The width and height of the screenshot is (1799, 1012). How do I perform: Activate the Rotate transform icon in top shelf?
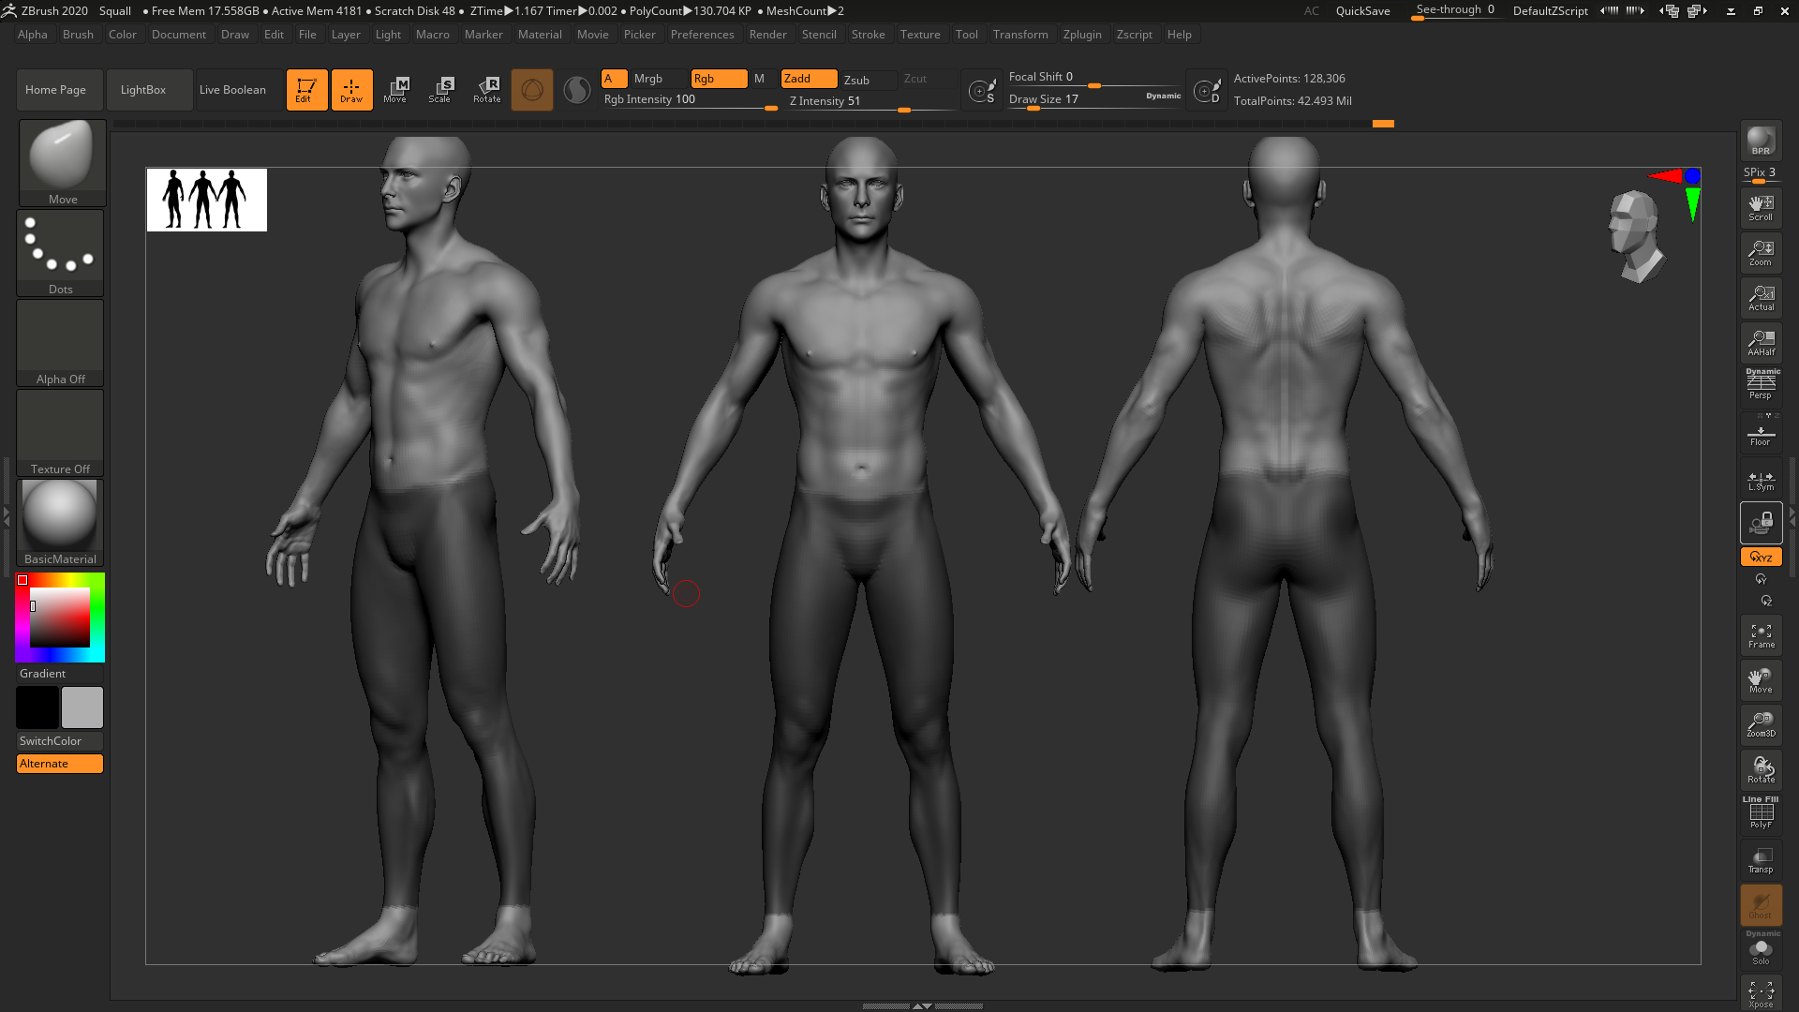point(487,90)
